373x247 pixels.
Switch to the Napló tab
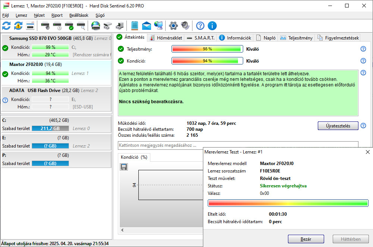pyautogui.click(x=266, y=38)
